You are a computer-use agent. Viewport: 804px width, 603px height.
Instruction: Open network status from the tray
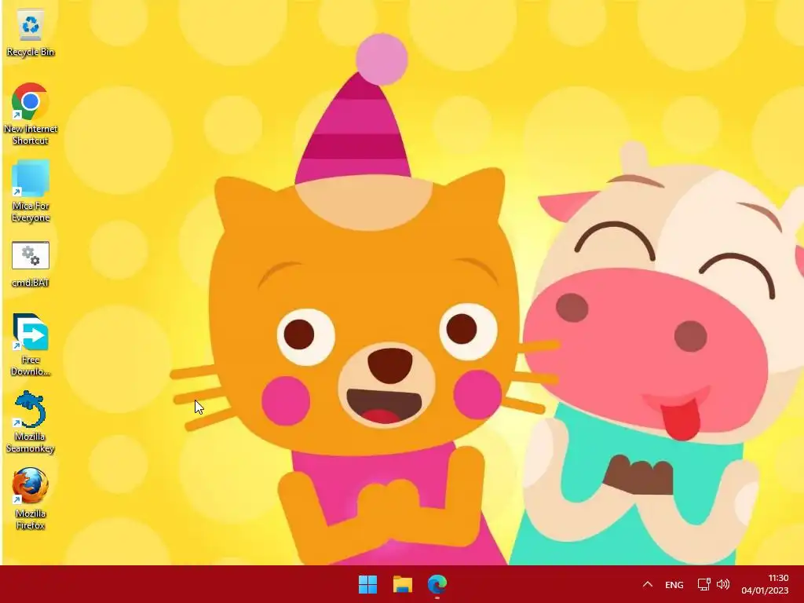pyautogui.click(x=704, y=584)
